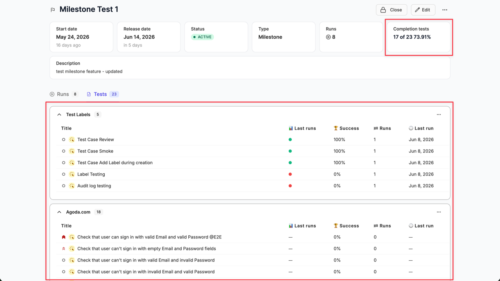This screenshot has width=500, height=281.
Task: Click priority circle for invalid Password test
Action: (x=64, y=260)
